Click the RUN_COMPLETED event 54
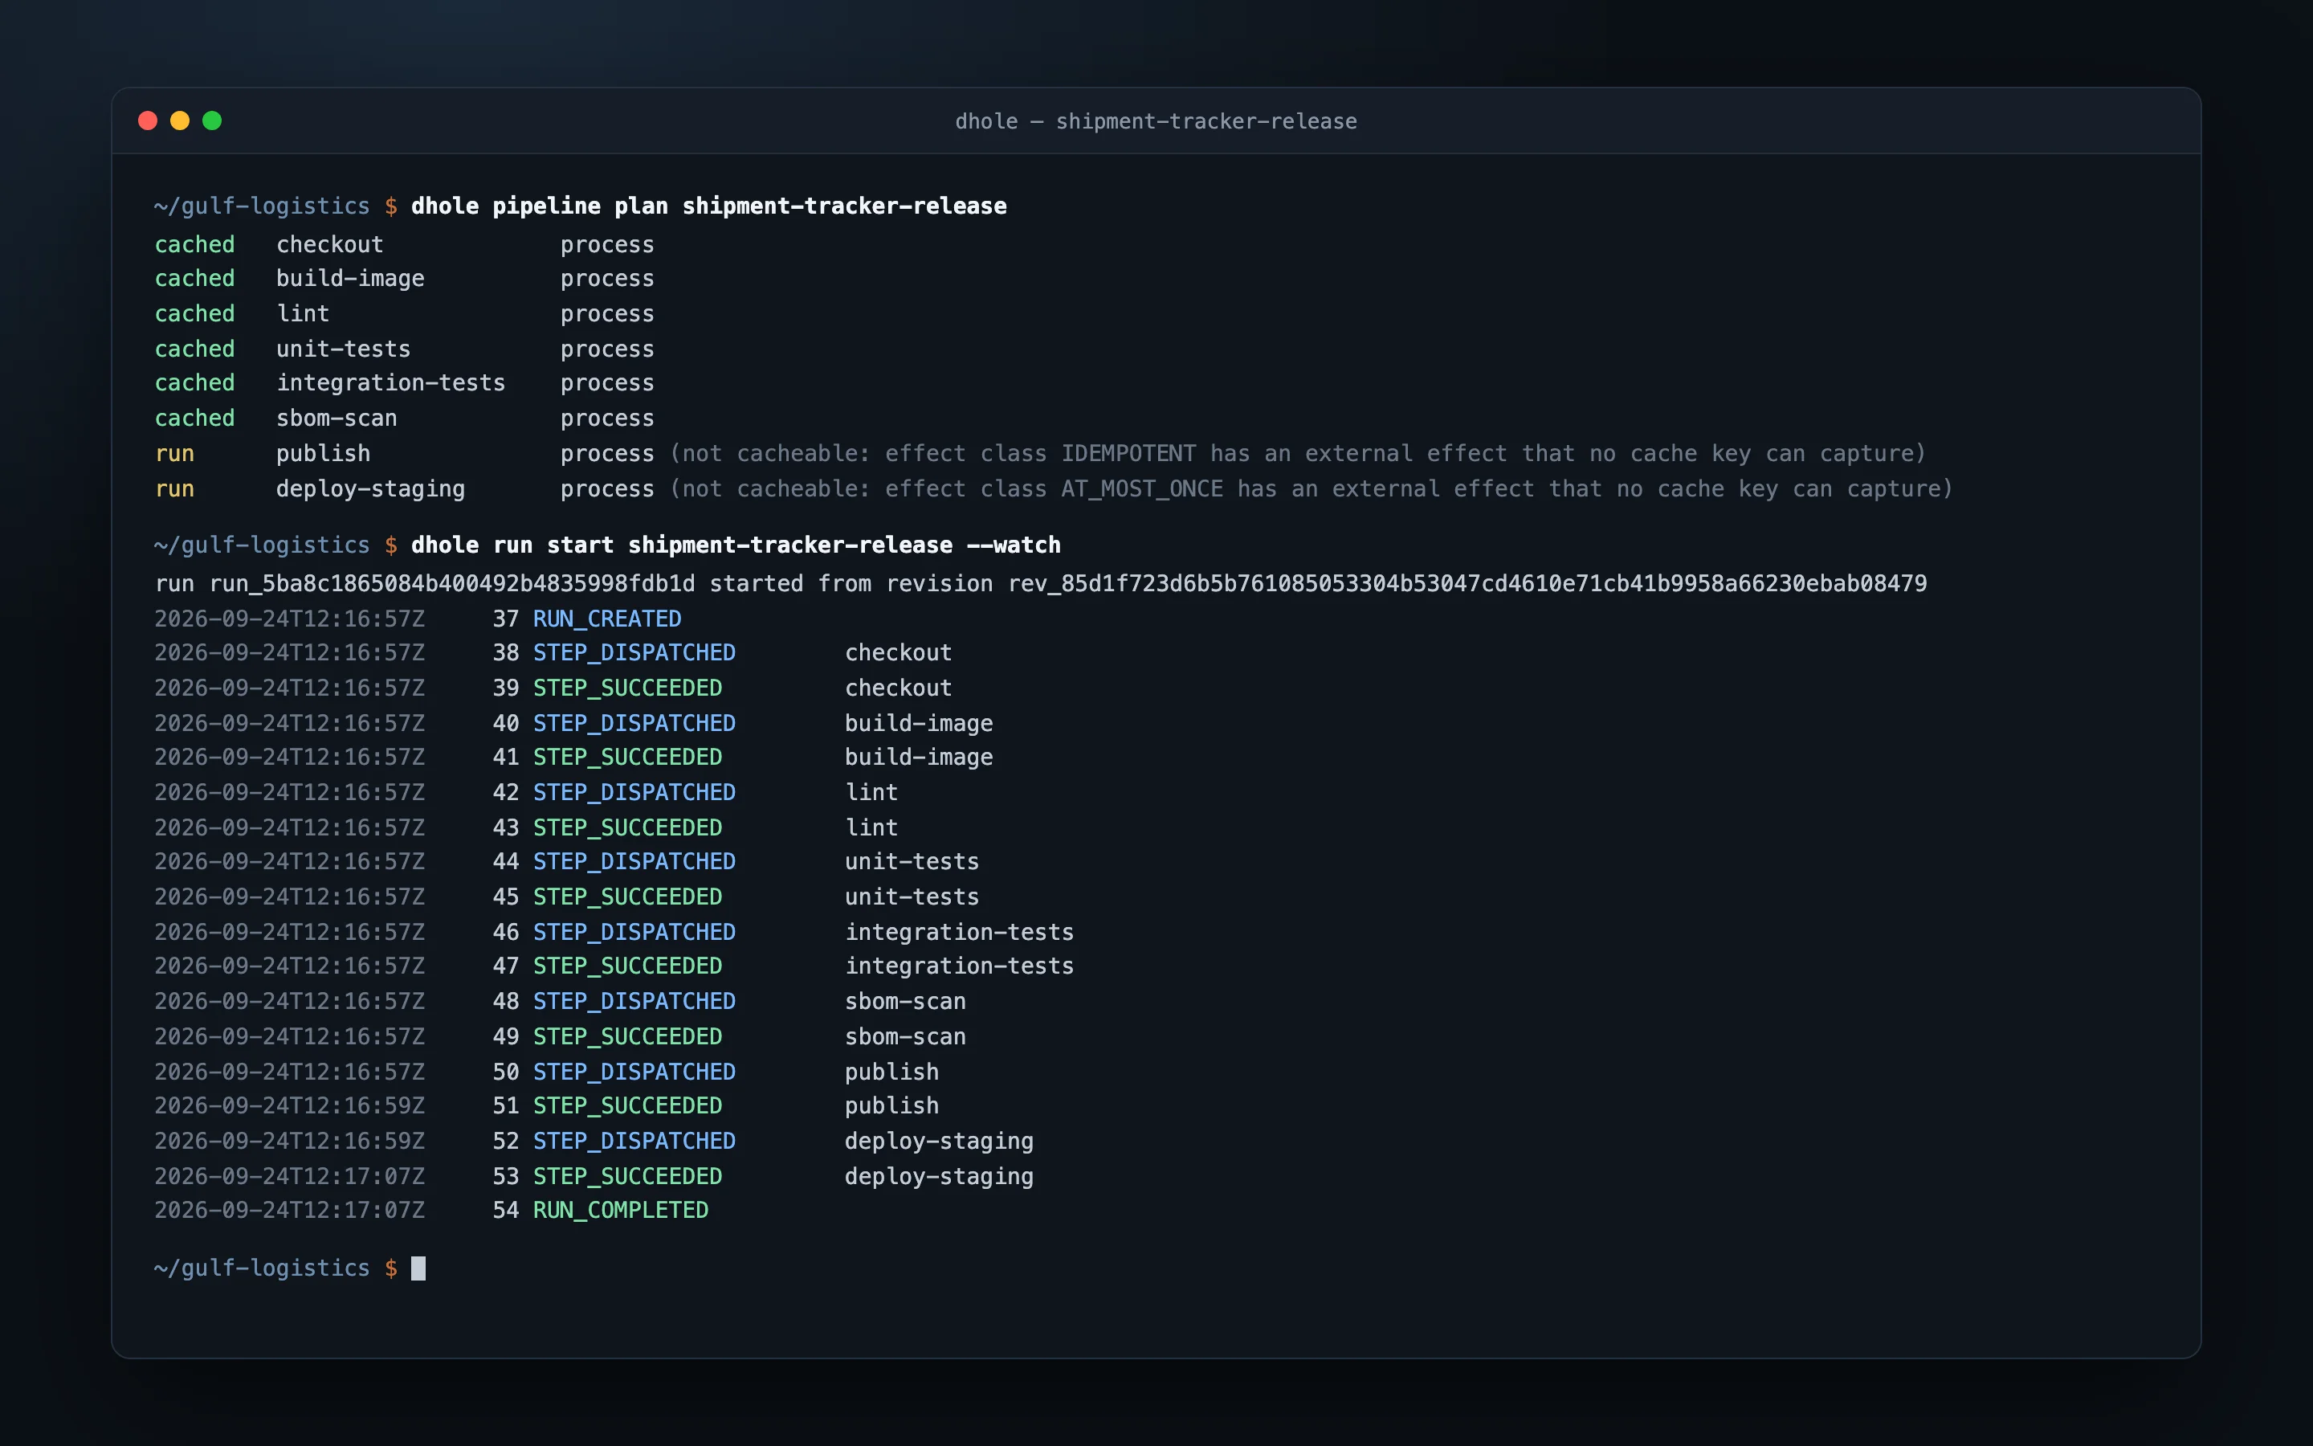This screenshot has width=2313, height=1446. 620,1210
